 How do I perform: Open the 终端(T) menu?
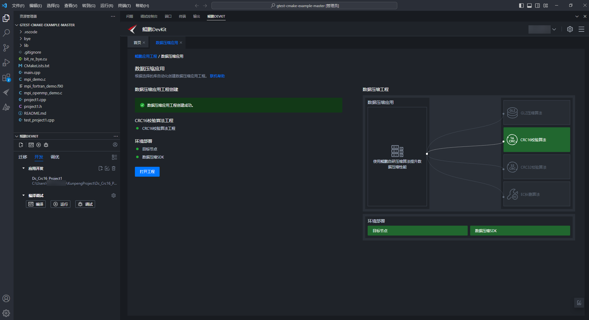pos(124,6)
